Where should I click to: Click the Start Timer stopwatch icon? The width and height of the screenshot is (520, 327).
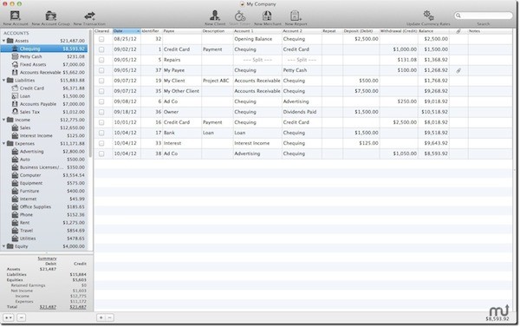click(x=240, y=16)
